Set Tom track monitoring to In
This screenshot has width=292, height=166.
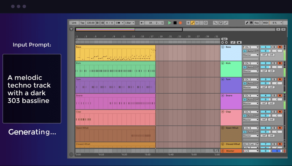click(245, 83)
